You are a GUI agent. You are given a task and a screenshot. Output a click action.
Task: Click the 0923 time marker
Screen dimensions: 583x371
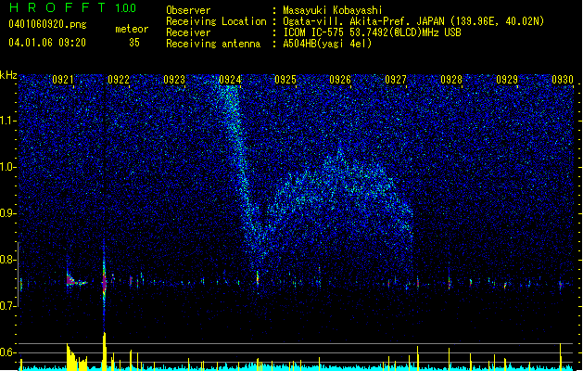(x=174, y=80)
